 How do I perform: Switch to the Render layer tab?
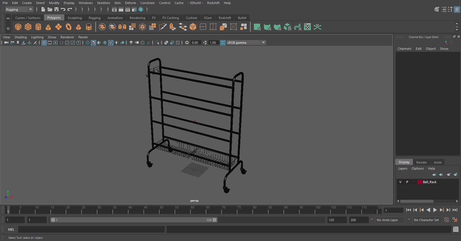[422, 162]
